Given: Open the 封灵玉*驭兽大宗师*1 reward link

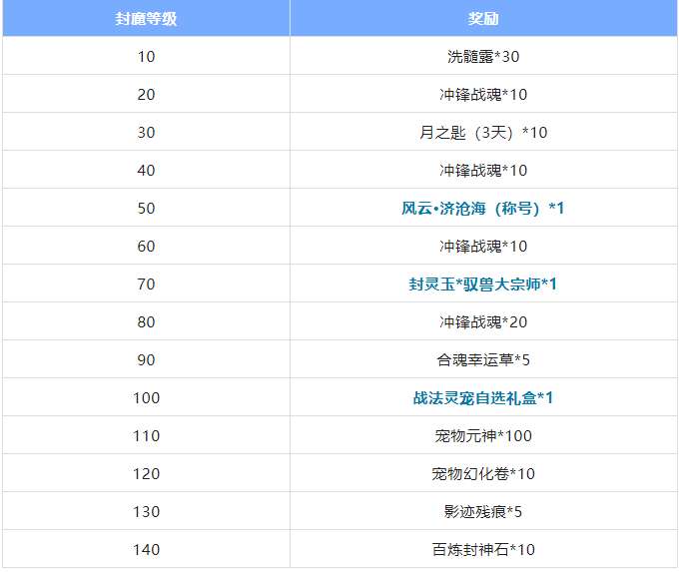Looking at the screenshot, I should (483, 285).
